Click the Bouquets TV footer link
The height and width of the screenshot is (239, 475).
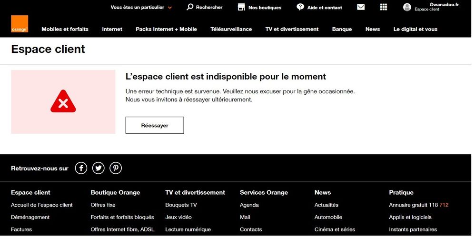tap(181, 205)
